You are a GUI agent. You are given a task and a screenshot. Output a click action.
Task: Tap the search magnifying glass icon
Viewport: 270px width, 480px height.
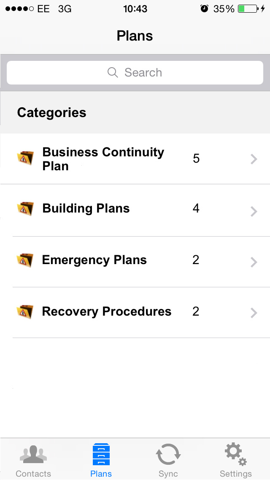tap(113, 73)
